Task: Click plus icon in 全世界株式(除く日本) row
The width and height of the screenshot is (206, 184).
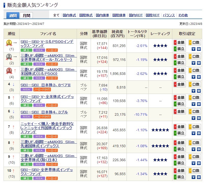Action: point(193,163)
